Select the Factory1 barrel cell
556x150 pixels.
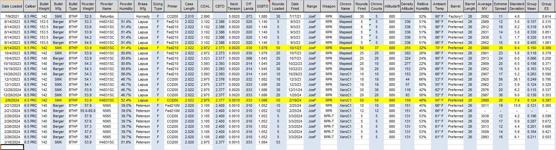tap(456, 16)
